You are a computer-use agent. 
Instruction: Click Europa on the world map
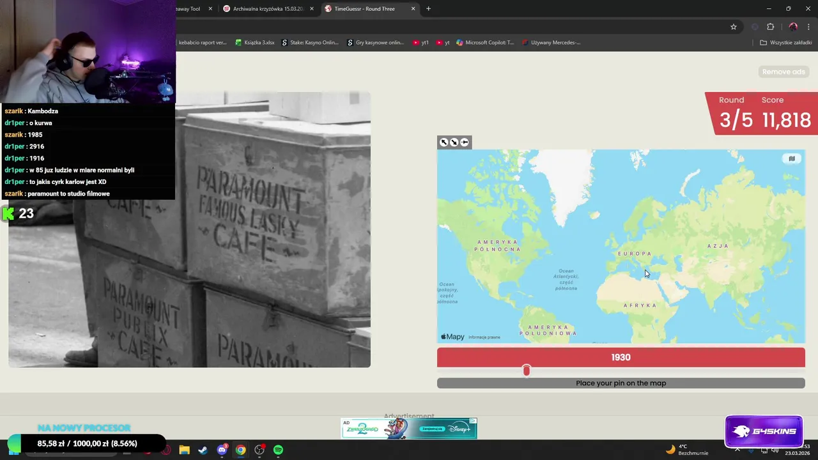635,254
